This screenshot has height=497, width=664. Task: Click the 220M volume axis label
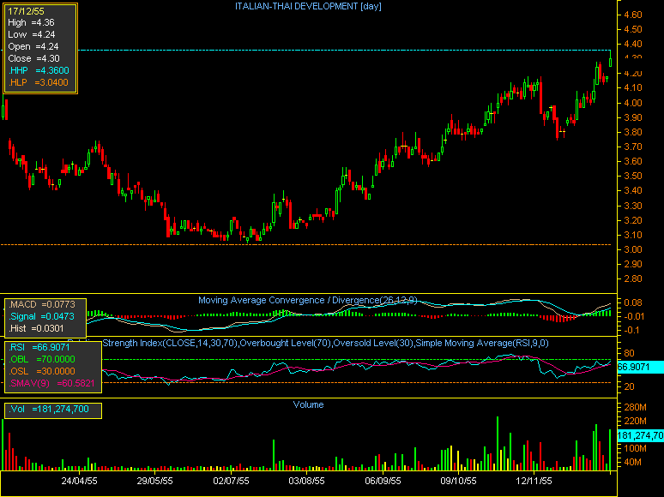(635, 421)
